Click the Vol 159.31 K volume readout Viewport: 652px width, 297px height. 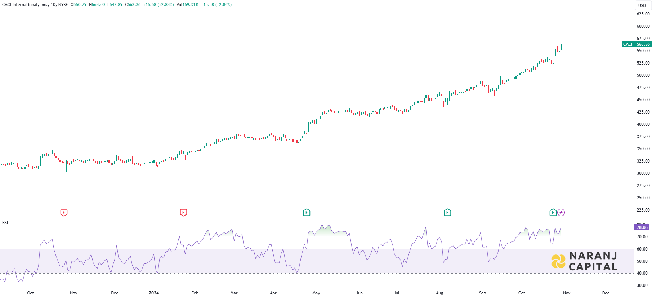(x=188, y=5)
